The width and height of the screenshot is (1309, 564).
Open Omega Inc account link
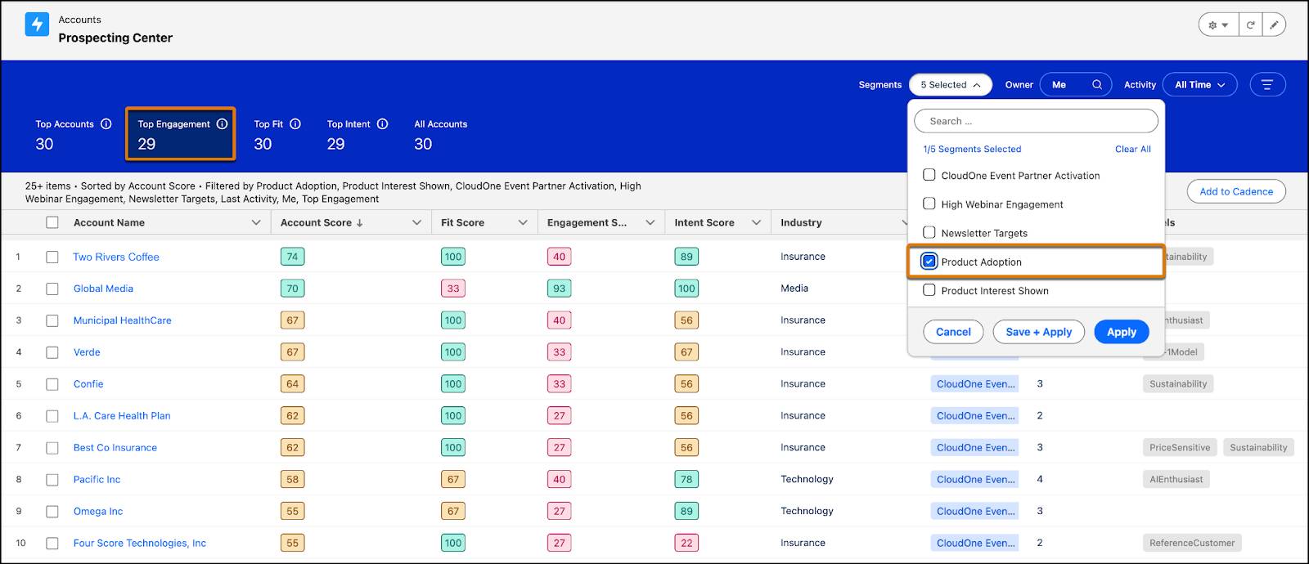97,512
